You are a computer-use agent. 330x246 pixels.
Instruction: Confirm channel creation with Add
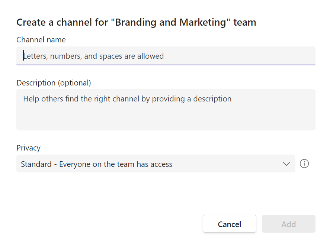point(288,224)
